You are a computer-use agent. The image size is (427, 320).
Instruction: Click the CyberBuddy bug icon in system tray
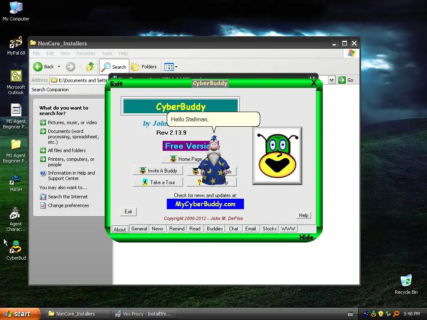pos(373,314)
